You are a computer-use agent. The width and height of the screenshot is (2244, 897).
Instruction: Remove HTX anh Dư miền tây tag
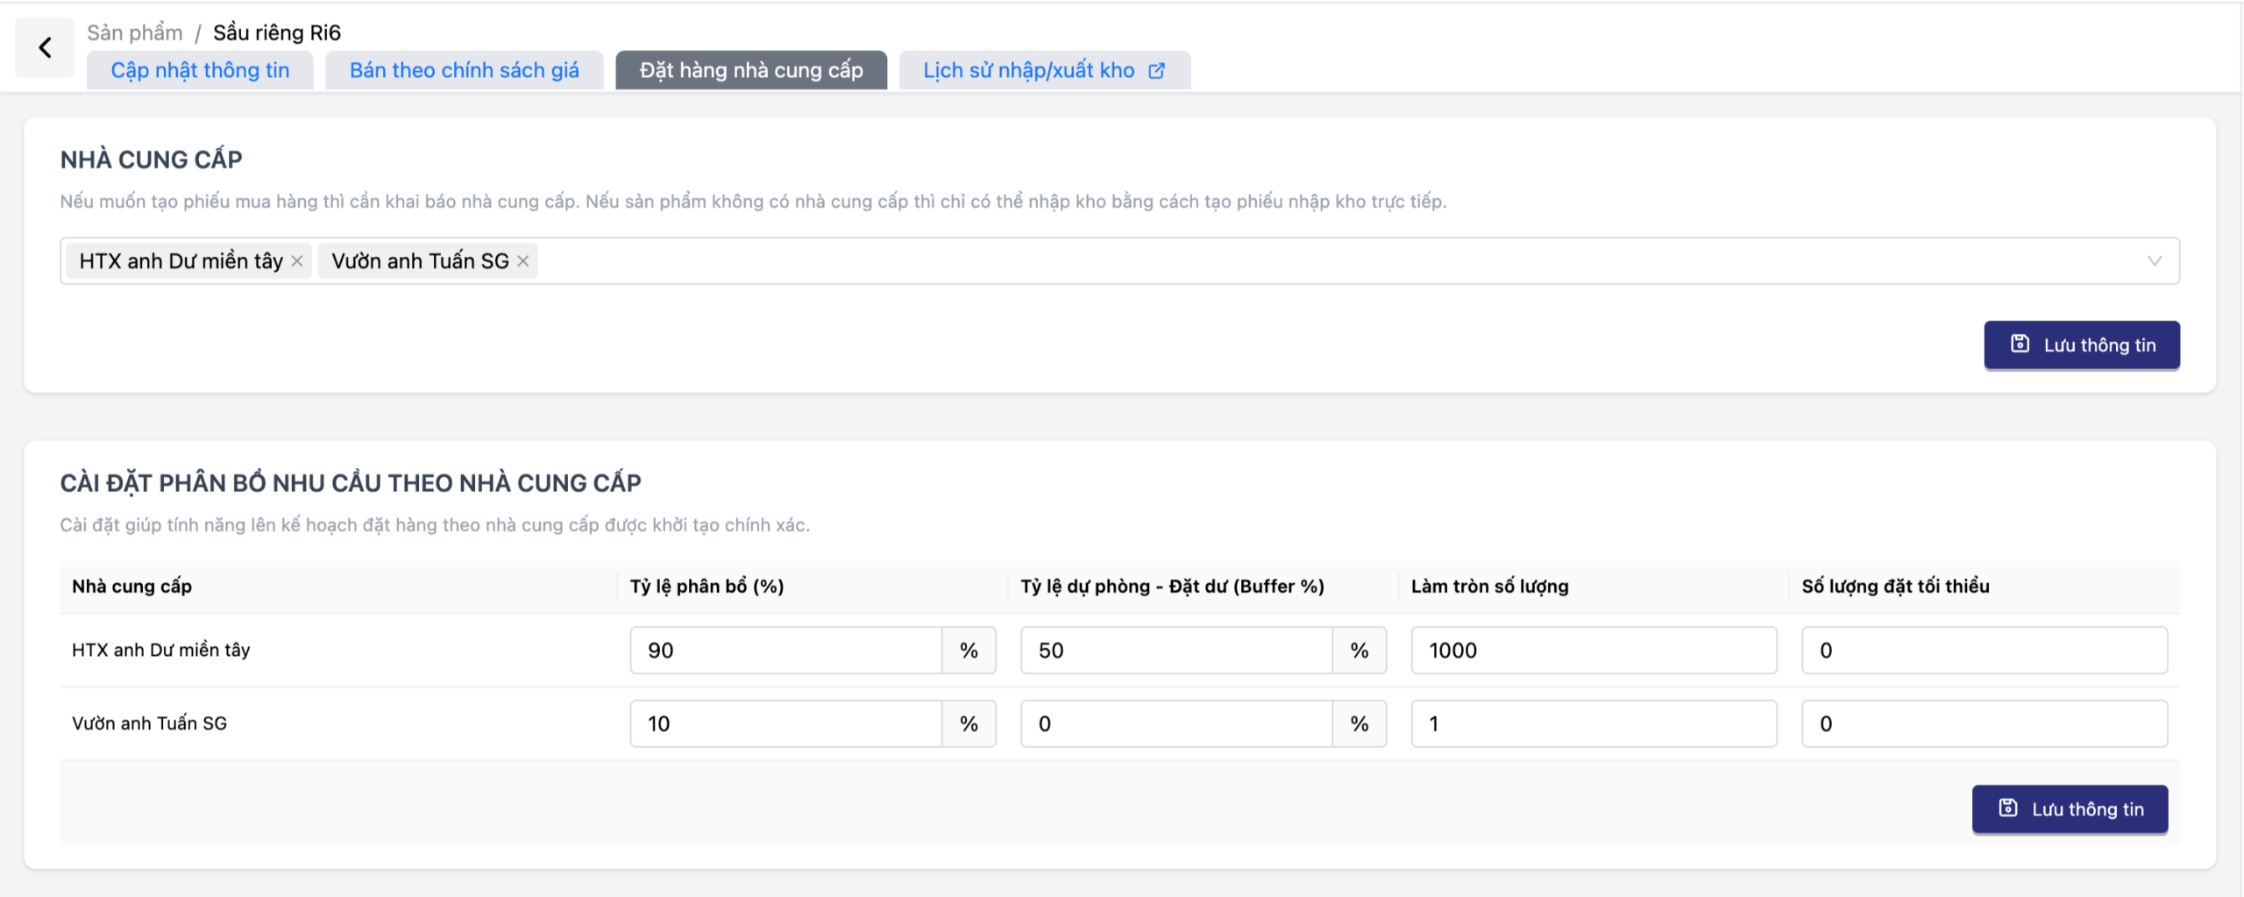coord(297,261)
